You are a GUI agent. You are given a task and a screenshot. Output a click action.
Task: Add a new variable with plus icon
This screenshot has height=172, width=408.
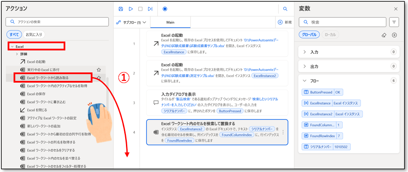tap(394, 35)
